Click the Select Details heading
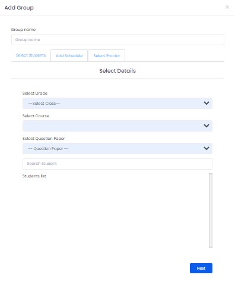 click(x=117, y=71)
